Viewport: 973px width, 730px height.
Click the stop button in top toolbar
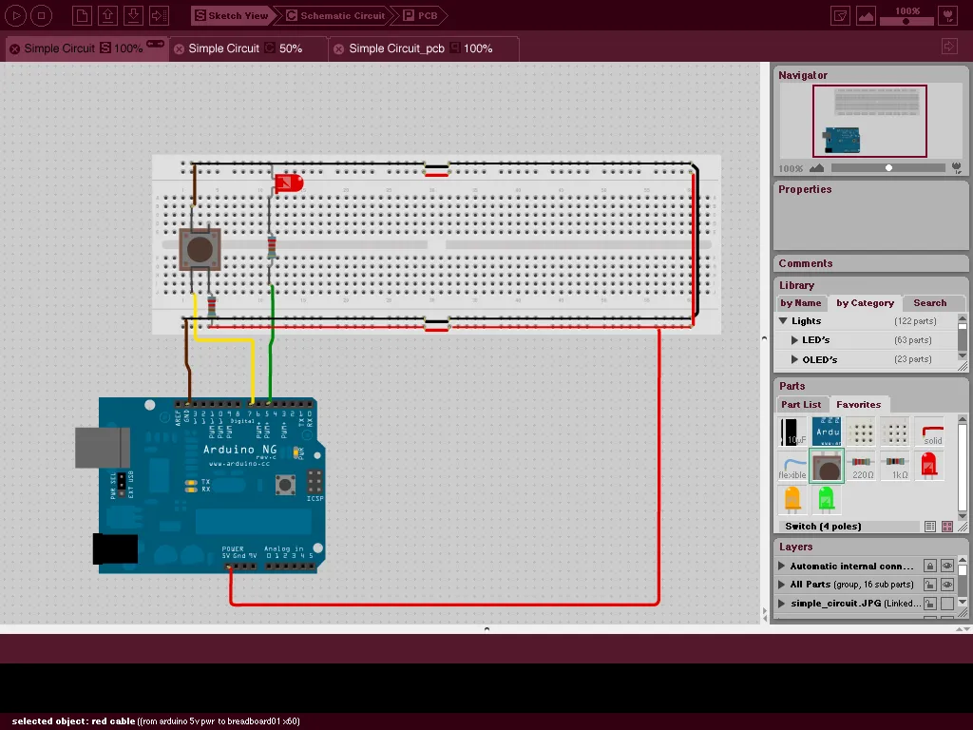pyautogui.click(x=41, y=15)
